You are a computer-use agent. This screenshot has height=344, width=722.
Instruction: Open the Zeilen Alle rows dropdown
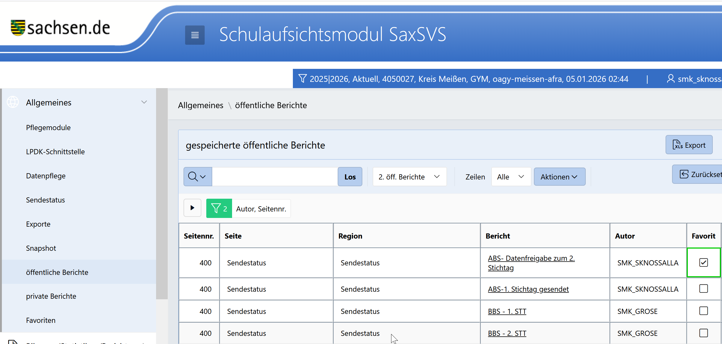click(x=511, y=177)
